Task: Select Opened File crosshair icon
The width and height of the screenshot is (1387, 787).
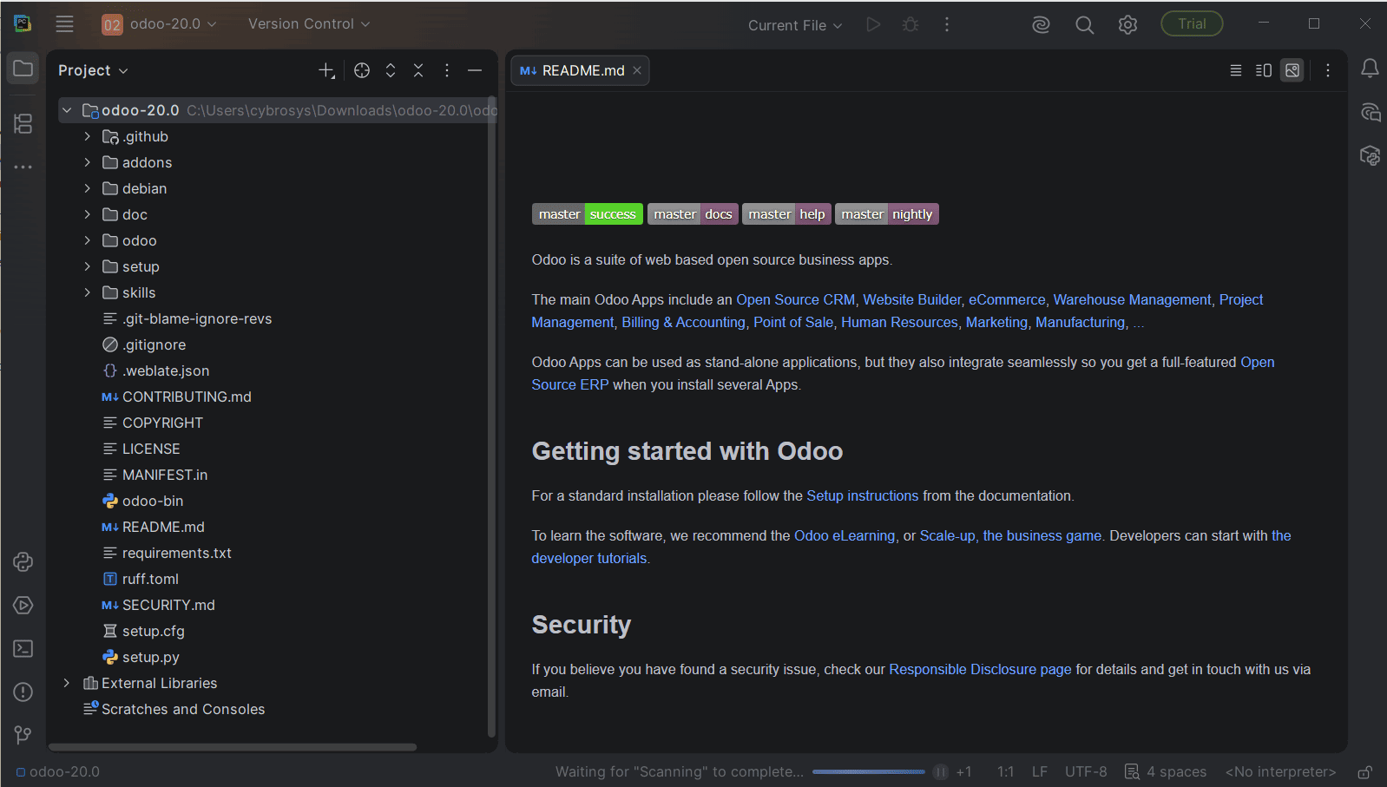Action: [362, 70]
